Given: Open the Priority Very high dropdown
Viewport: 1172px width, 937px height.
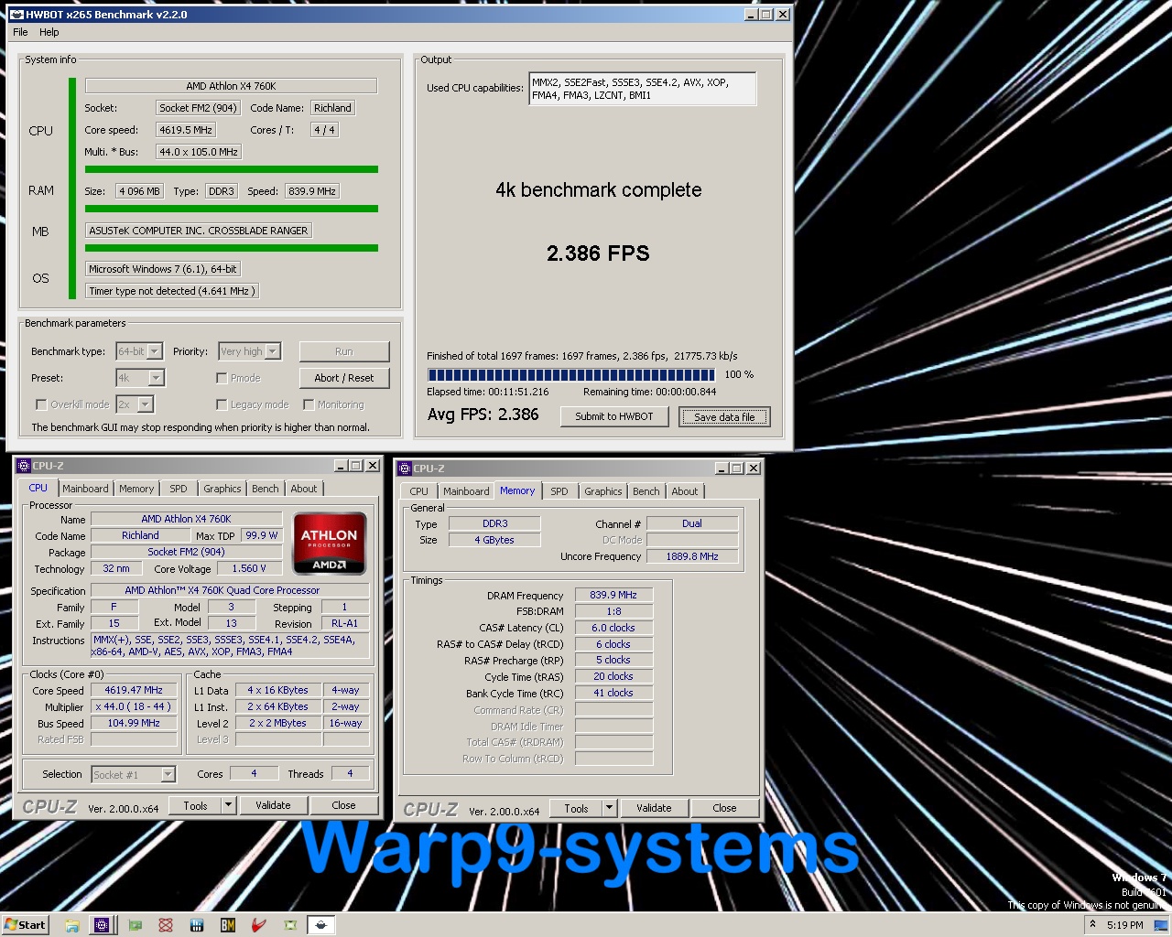Looking at the screenshot, I should 249,351.
